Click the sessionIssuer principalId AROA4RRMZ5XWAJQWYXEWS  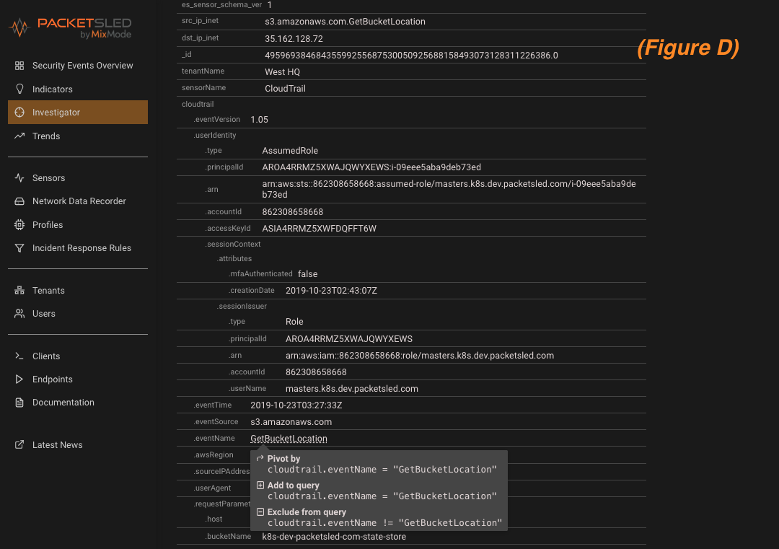(x=349, y=339)
